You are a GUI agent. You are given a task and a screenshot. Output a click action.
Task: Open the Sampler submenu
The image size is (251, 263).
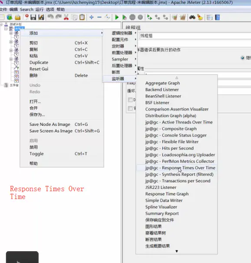(x=119, y=59)
